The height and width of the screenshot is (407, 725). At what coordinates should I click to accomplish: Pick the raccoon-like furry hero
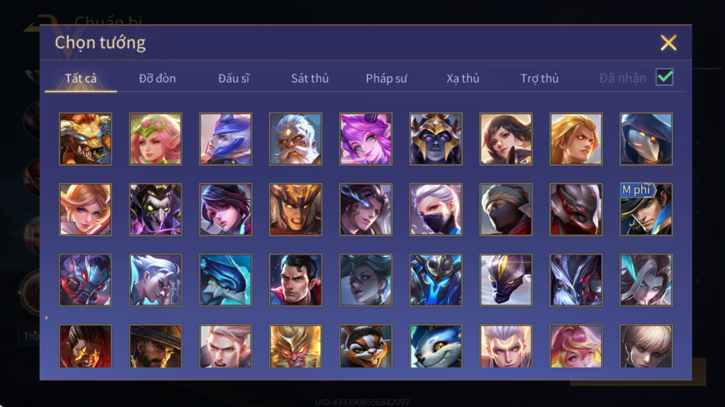[366, 346]
